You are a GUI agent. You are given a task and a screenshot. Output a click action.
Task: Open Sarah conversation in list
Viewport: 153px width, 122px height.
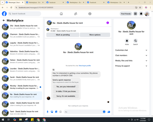[x=21, y=78]
